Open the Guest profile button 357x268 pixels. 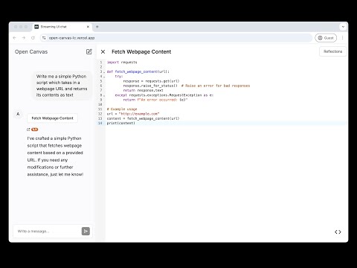pyautogui.click(x=326, y=38)
